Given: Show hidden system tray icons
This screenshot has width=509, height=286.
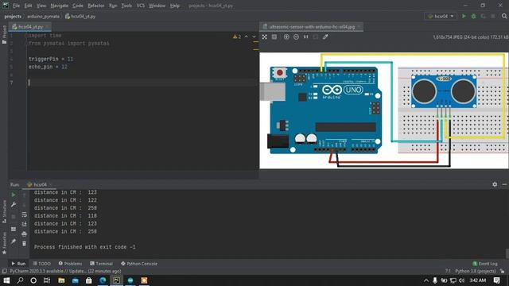Looking at the screenshot, I should tap(426, 280).
